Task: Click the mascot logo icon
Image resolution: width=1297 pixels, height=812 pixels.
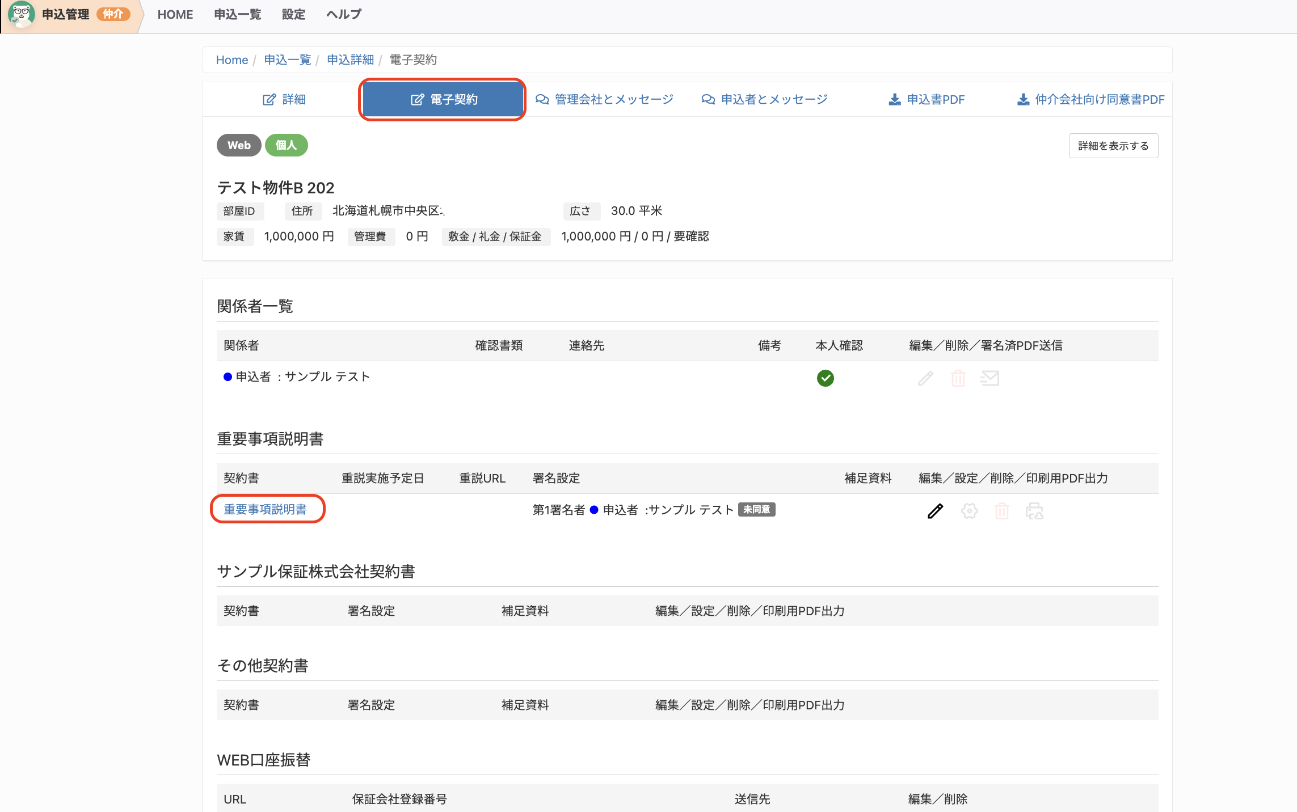Action: pyautogui.click(x=21, y=14)
